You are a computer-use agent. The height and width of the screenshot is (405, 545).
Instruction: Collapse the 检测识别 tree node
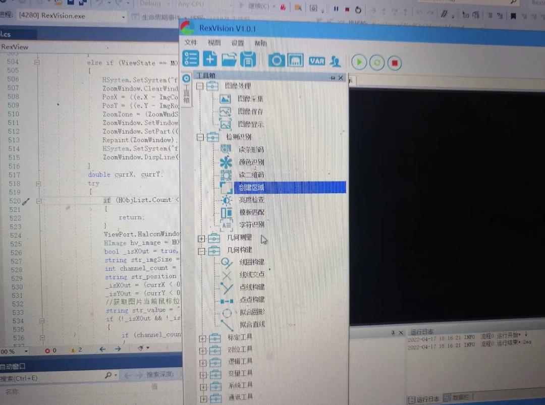coord(200,137)
